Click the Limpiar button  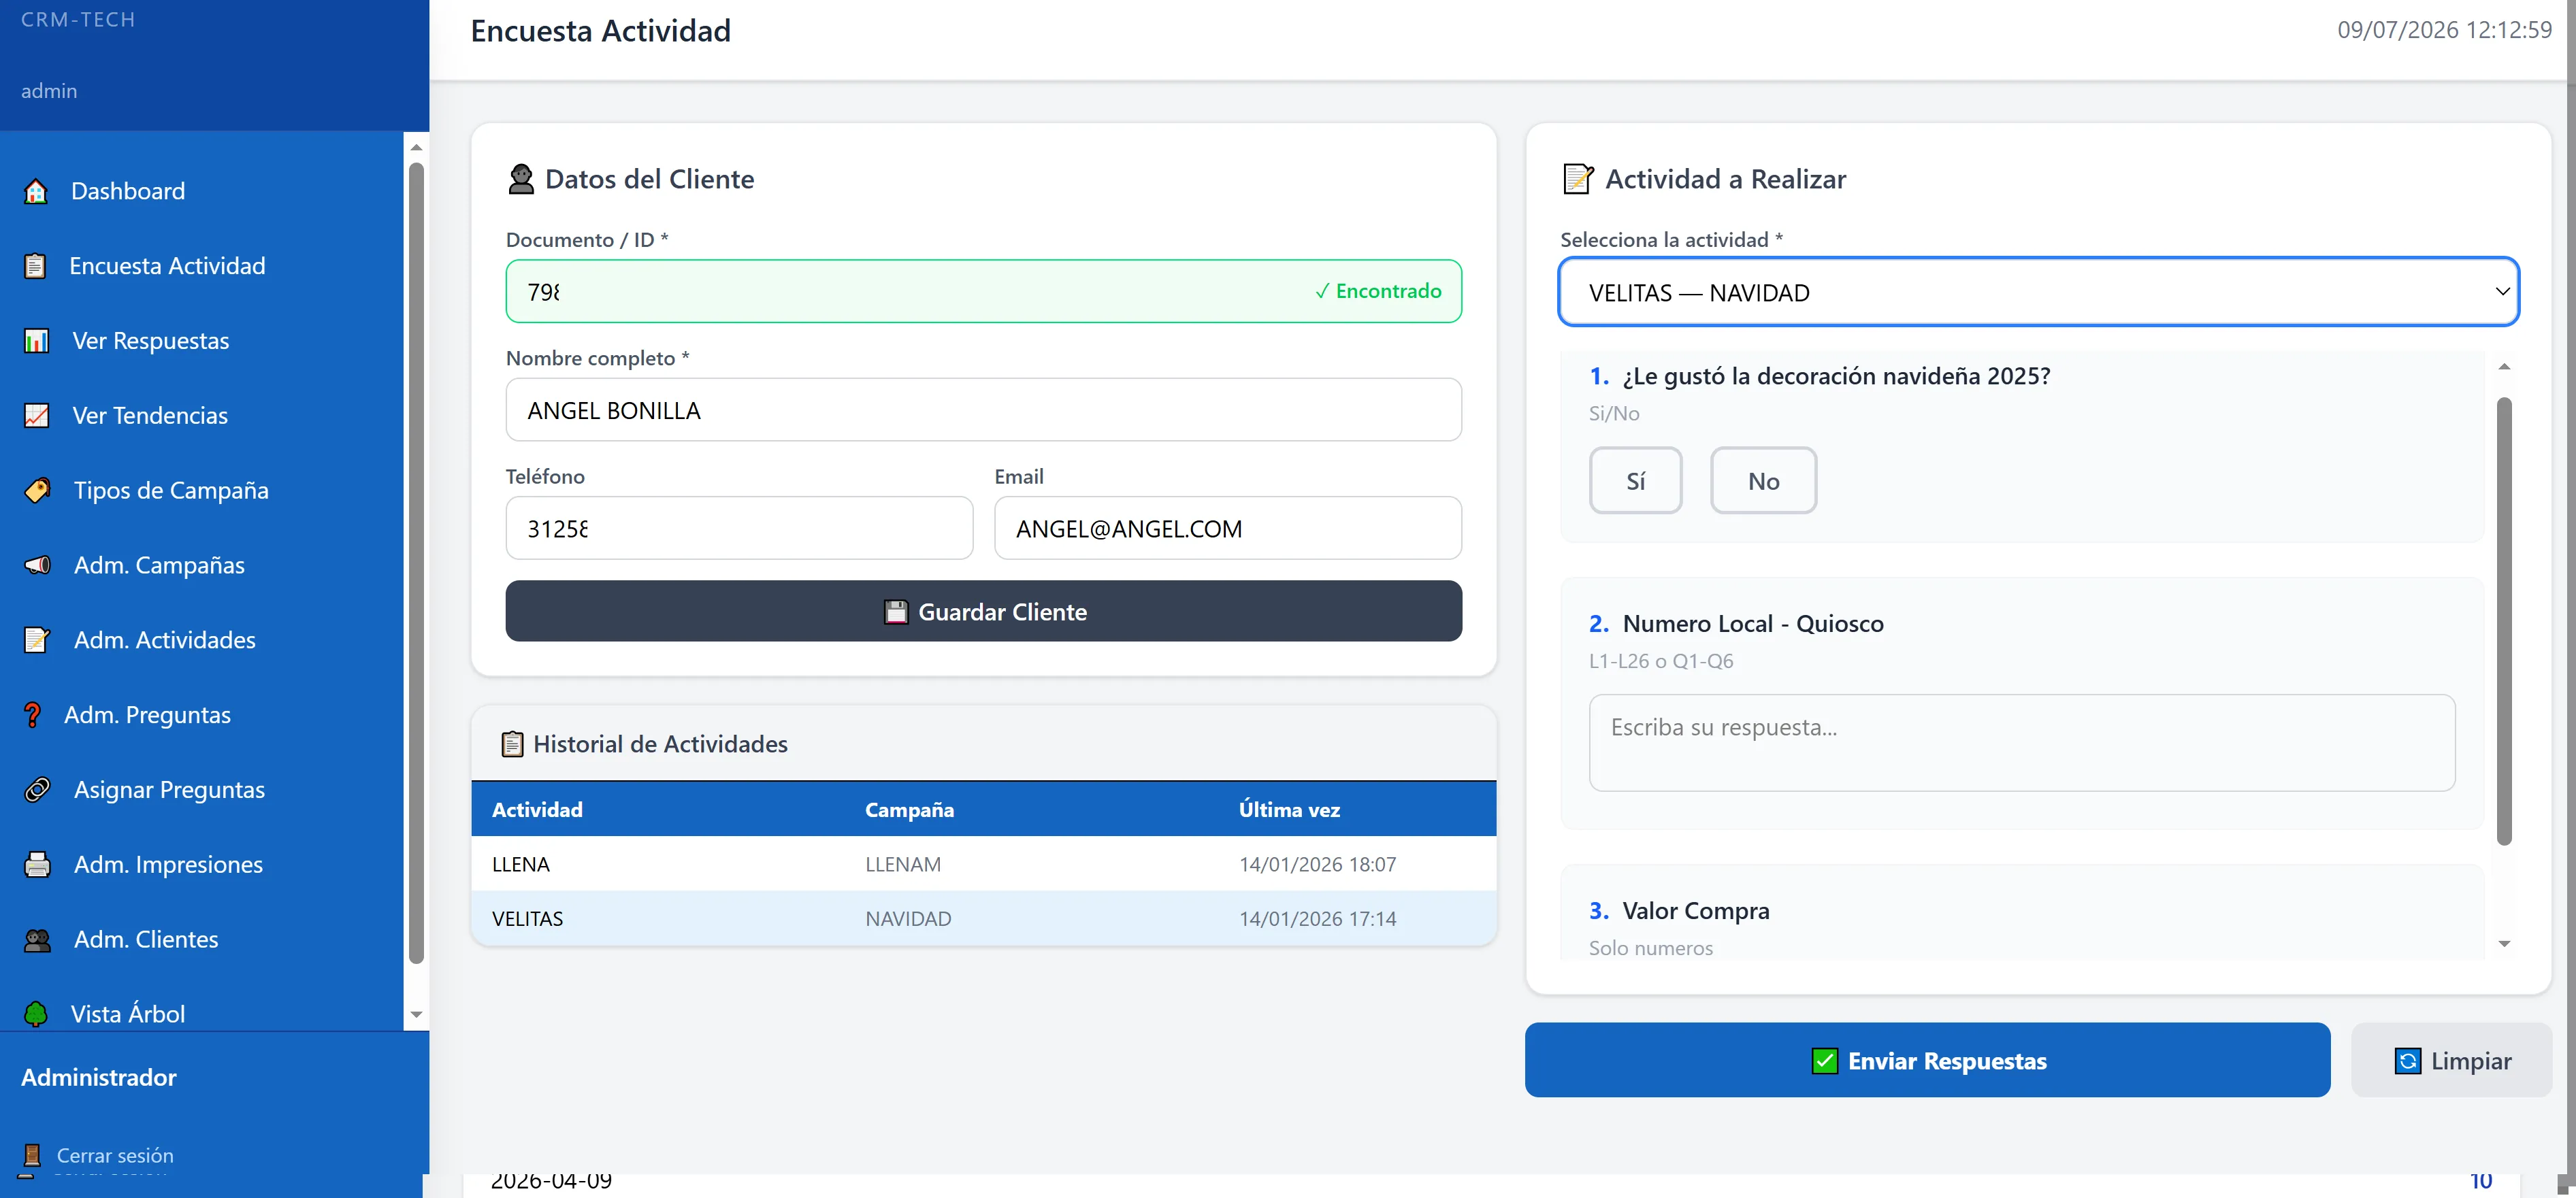point(2451,1060)
